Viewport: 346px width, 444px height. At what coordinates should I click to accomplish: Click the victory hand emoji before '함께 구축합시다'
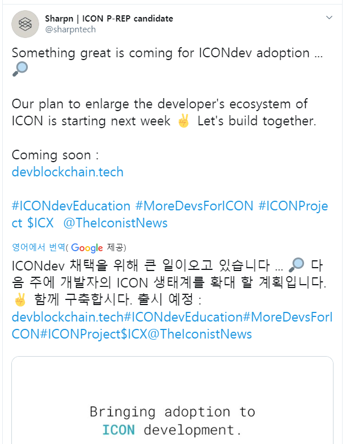point(20,299)
